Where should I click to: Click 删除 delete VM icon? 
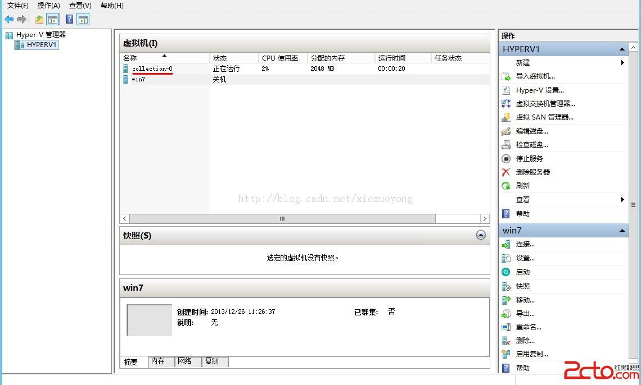[x=506, y=341]
